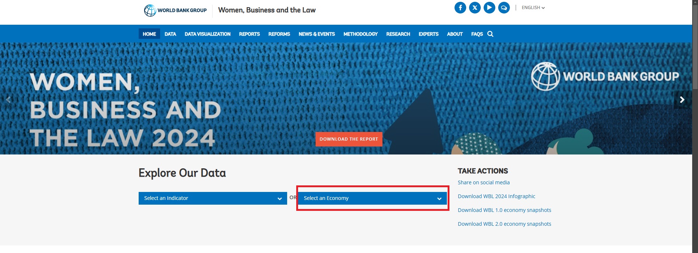This screenshot has width=698, height=253.
Task: Go to previous banner slide arrow
Action: click(x=8, y=100)
